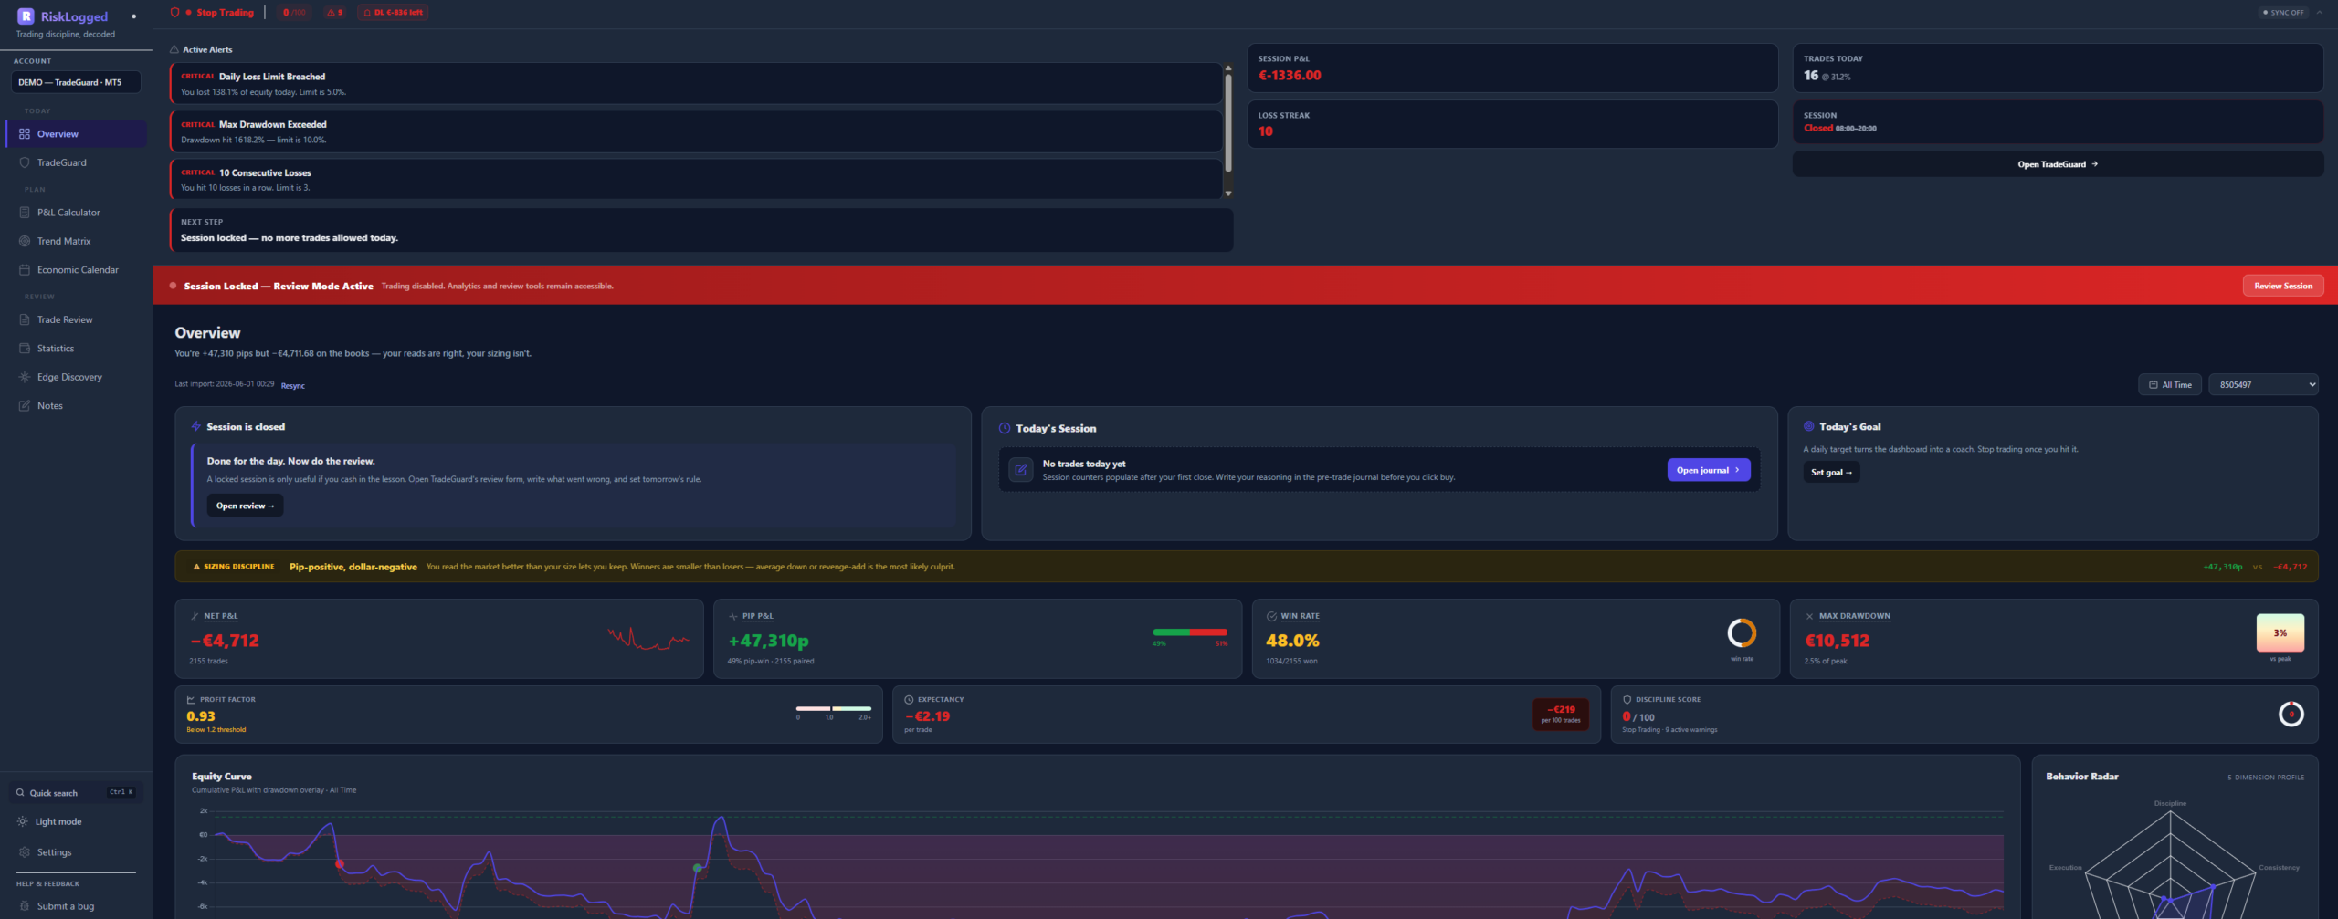Click the Light mode sun icon
Viewport: 2338px width, 919px height.
click(23, 821)
